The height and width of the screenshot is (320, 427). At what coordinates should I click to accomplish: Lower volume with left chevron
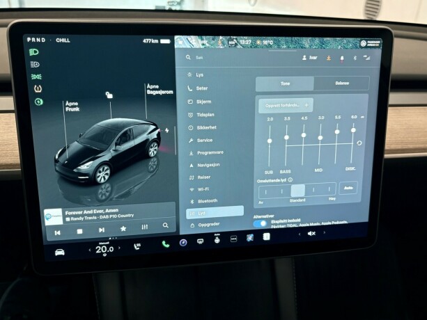[x=300, y=234]
